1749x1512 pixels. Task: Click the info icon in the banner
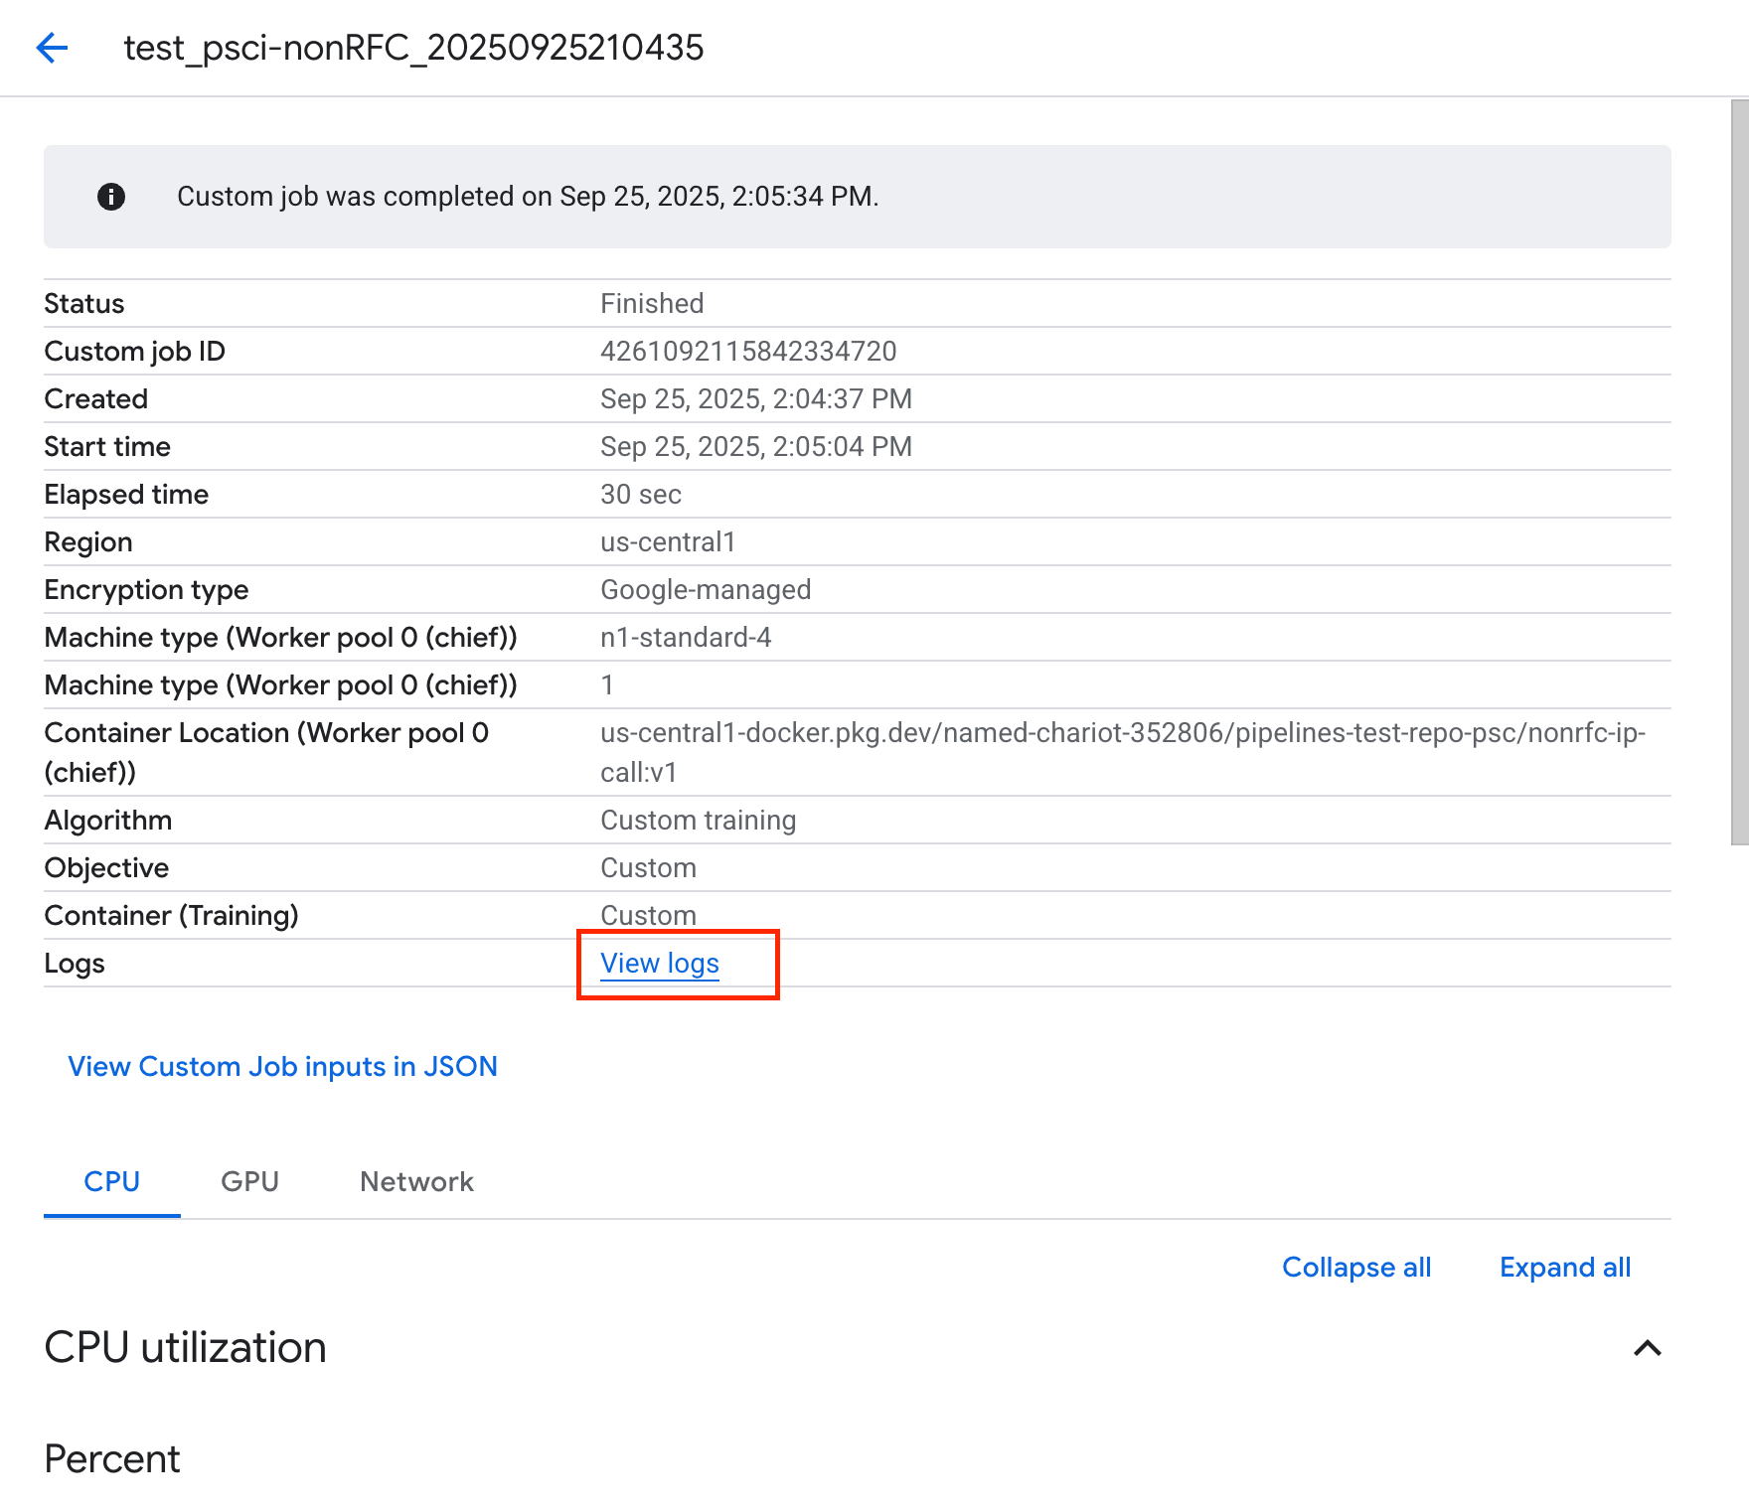(x=111, y=197)
